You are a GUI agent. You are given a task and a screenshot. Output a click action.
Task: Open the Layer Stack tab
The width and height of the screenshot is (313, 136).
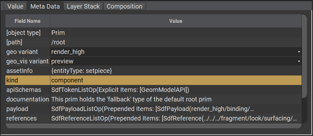pyautogui.click(x=83, y=6)
